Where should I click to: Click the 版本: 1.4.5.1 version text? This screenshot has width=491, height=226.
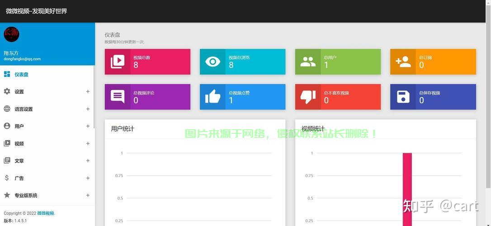pos(15,221)
